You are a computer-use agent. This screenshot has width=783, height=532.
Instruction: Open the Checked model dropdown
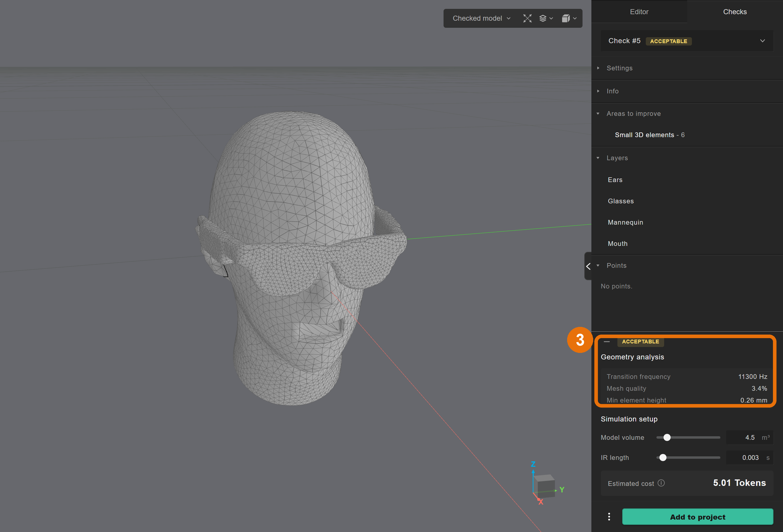point(481,18)
